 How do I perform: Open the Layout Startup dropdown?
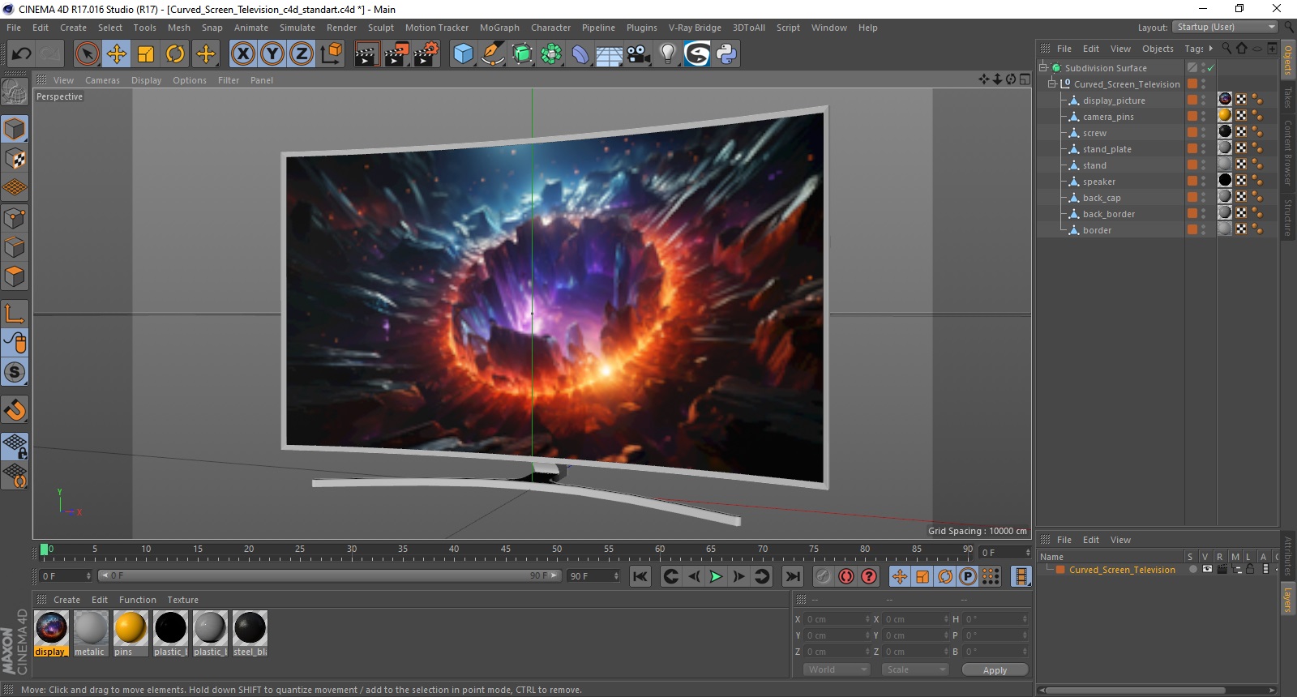coord(1226,28)
